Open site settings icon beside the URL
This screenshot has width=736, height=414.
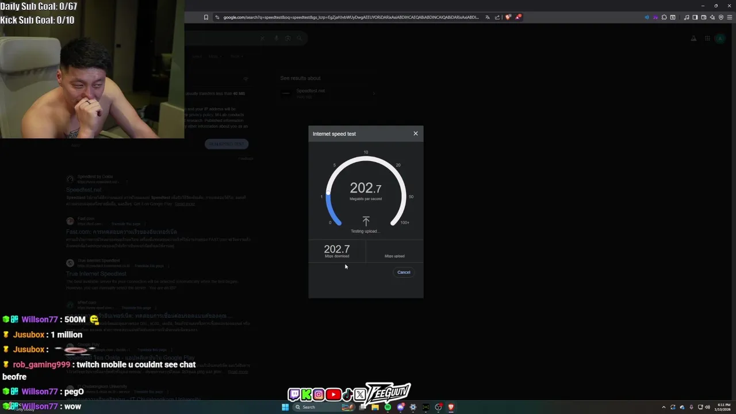217,17
